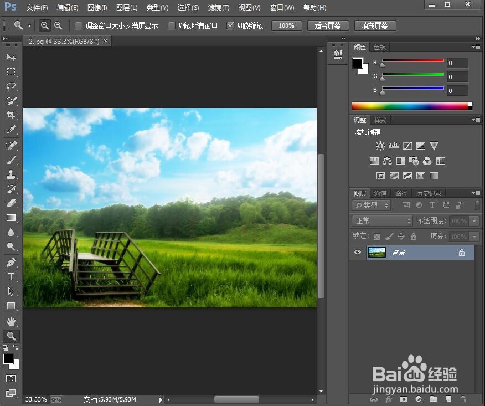Select the Rectangular Marquee tool

click(x=11, y=72)
